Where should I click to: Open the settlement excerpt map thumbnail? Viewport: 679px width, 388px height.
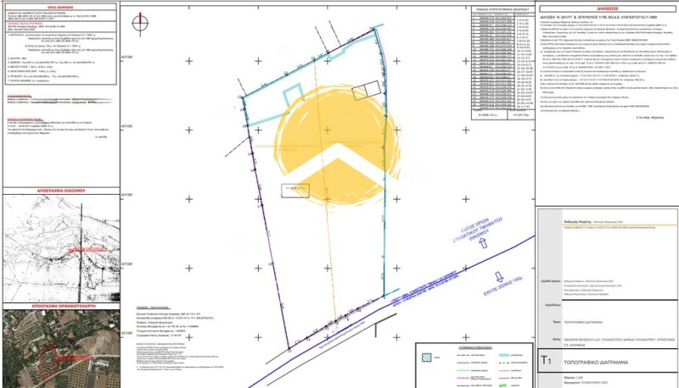pyautogui.click(x=61, y=248)
